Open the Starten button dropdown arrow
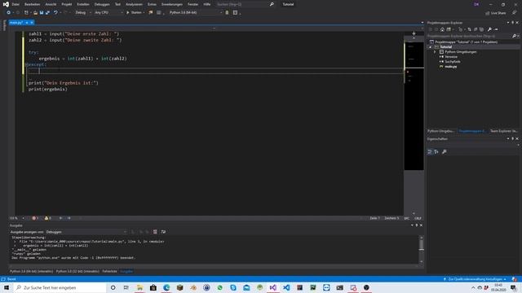This screenshot has height=293, width=522. click(144, 13)
